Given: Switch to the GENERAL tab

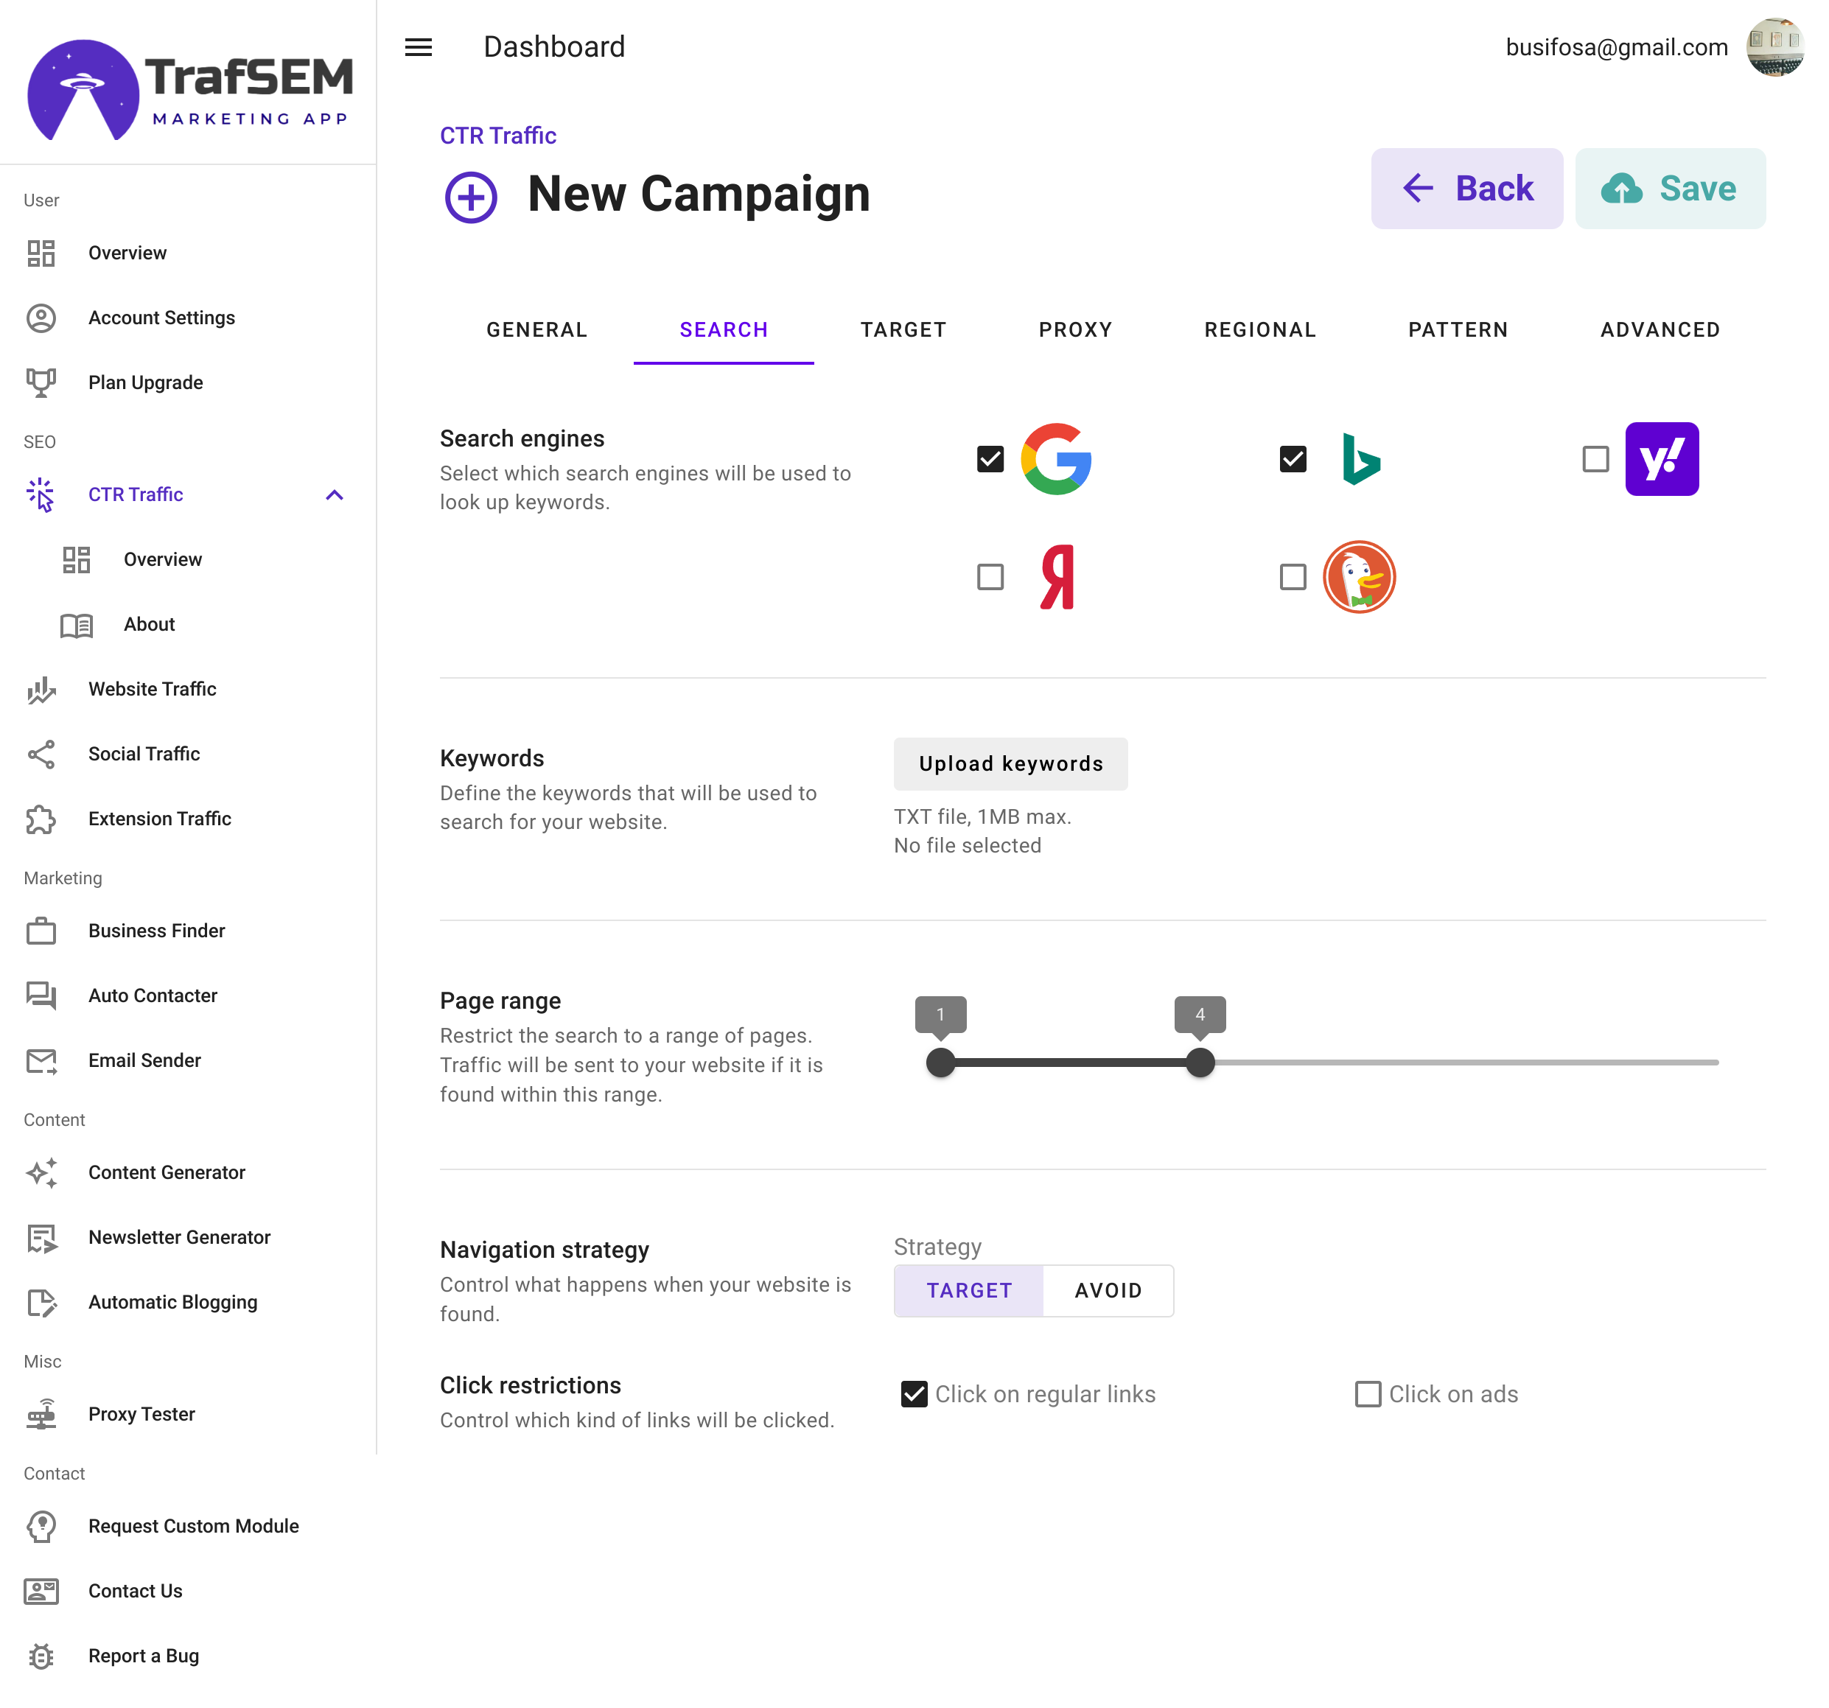Looking at the screenshot, I should pos(537,329).
